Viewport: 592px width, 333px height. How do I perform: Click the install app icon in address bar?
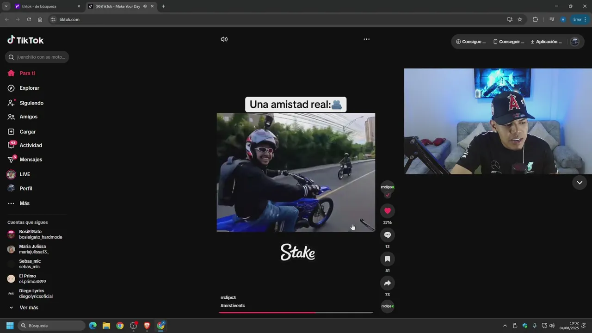(510, 19)
